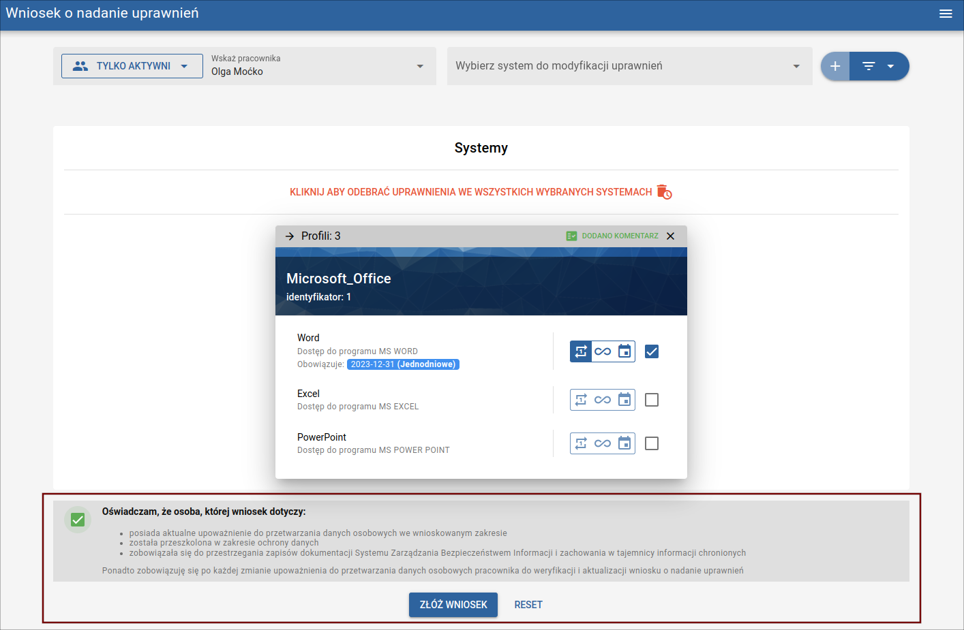Uncheck the Word profile checkbox
Screen dimensions: 964x630
(652, 351)
